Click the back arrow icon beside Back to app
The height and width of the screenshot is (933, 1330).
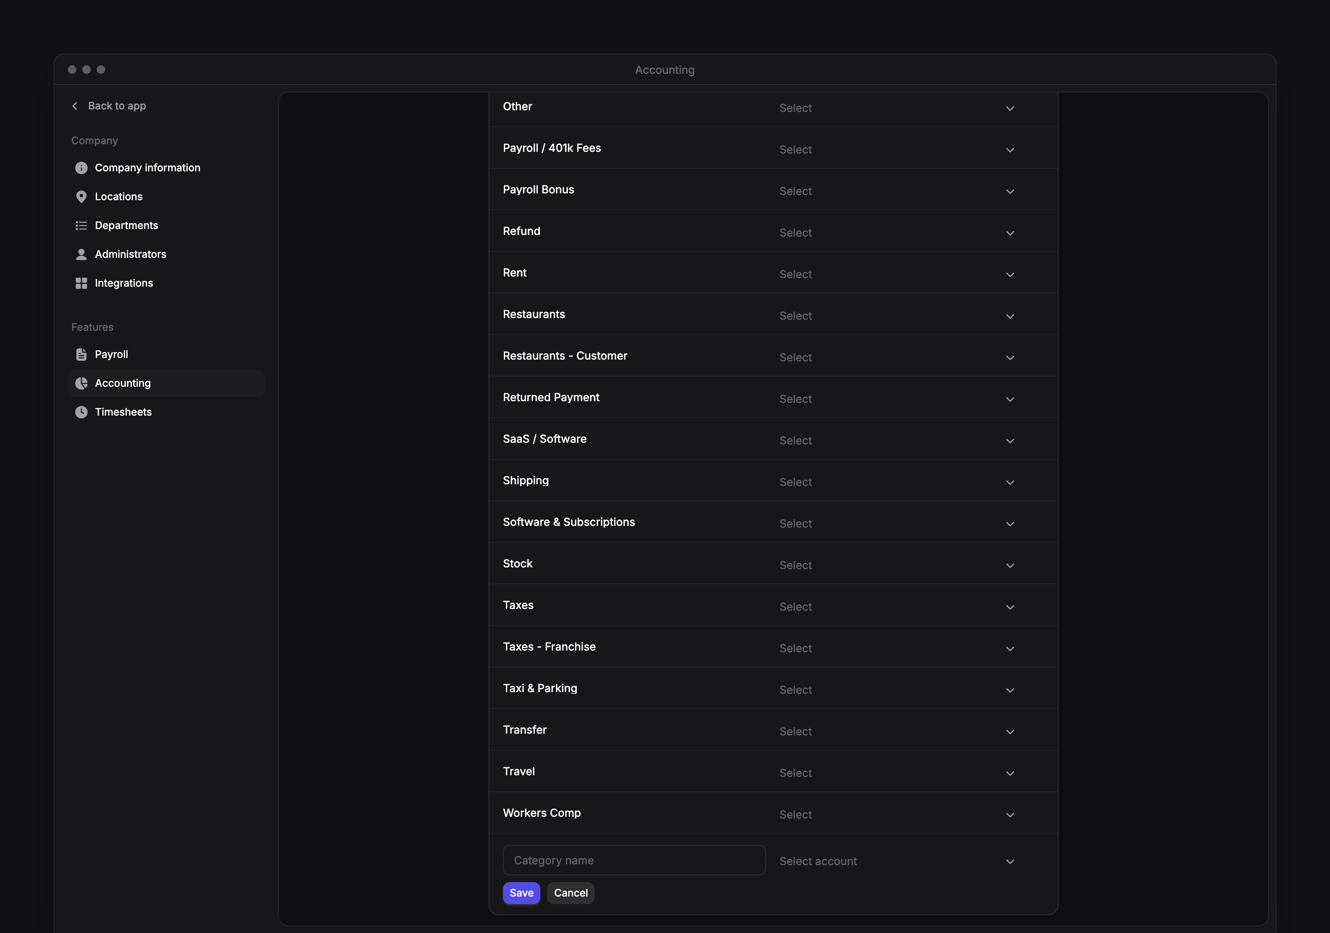point(75,106)
